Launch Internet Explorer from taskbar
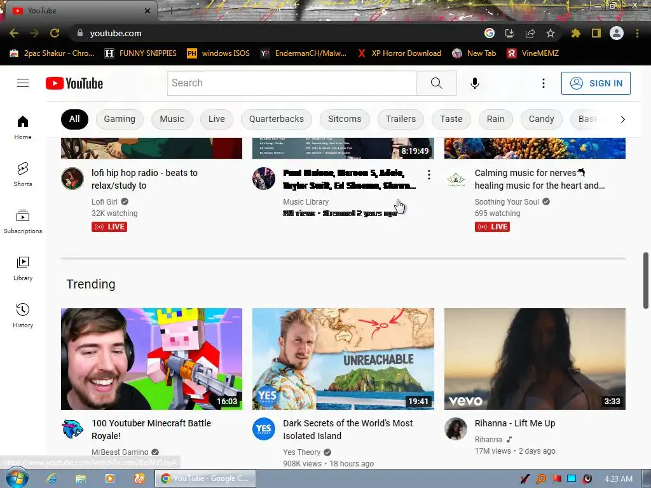 [51, 478]
